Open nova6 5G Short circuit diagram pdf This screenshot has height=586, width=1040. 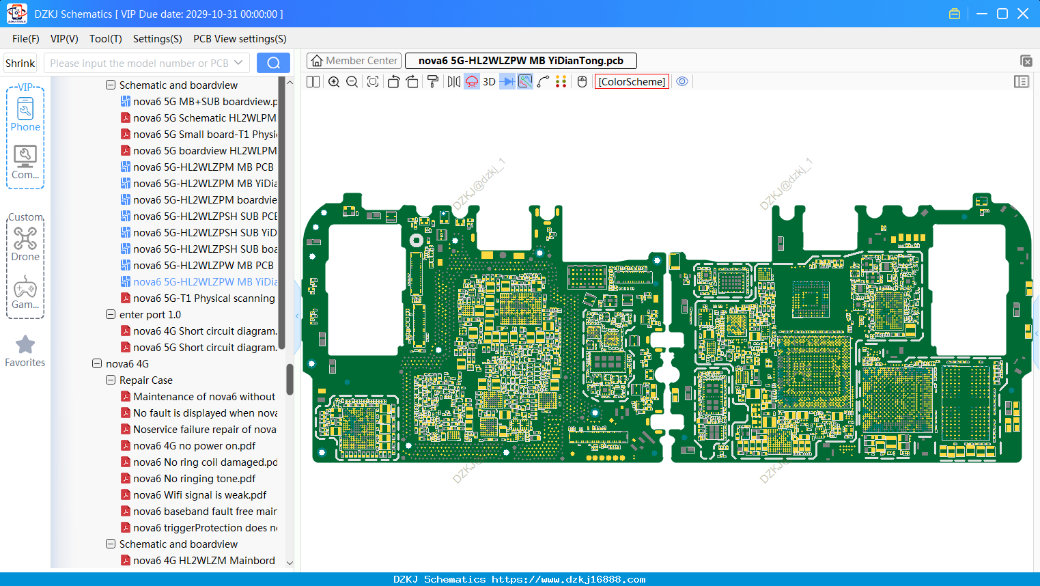click(199, 348)
